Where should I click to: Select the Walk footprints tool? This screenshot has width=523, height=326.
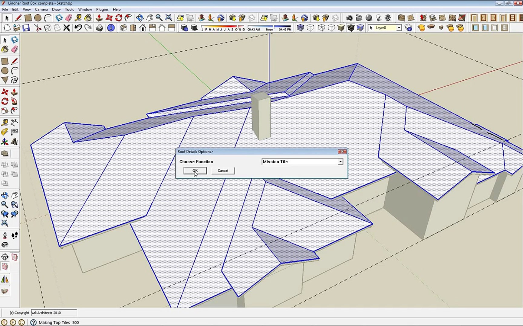coord(15,235)
